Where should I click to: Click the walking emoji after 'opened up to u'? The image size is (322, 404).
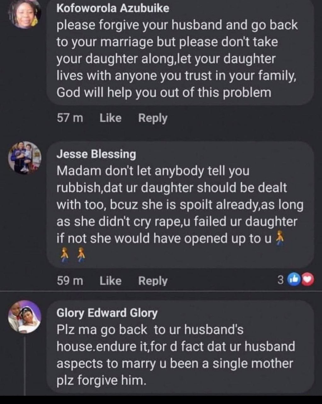click(x=280, y=238)
